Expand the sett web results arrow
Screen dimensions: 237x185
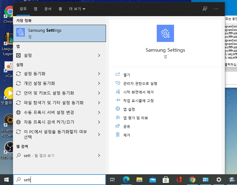[x=99, y=155]
